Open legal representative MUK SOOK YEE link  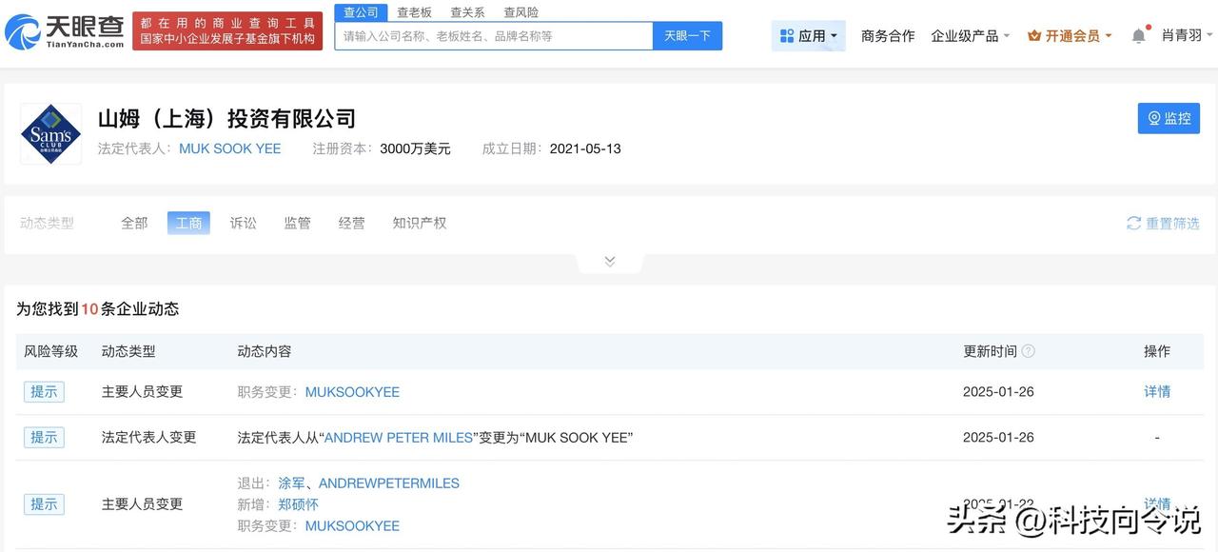(x=230, y=148)
